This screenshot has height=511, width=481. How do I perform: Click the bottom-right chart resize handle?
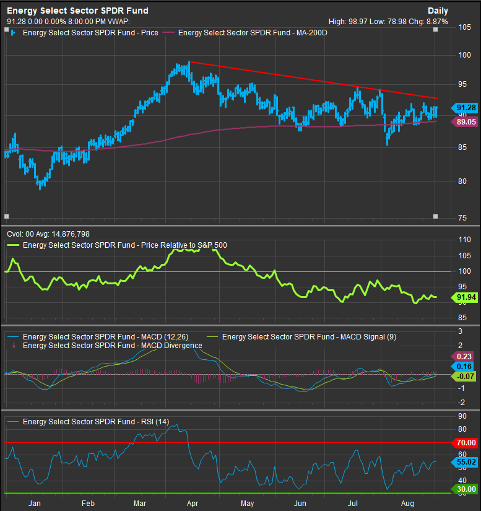point(435,216)
